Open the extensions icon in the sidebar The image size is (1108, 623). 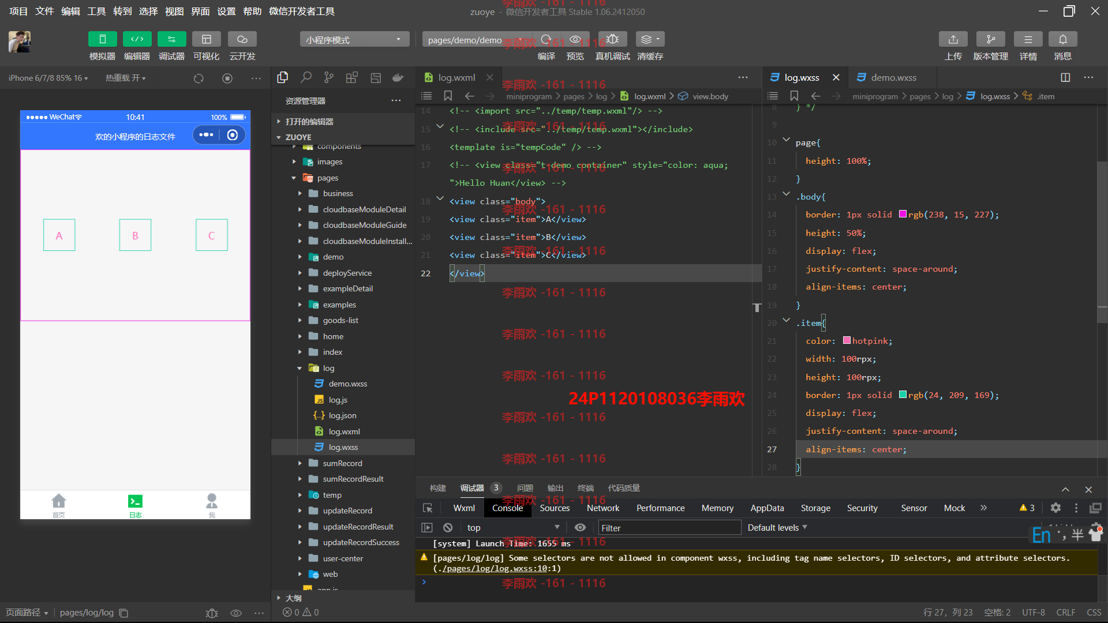click(352, 77)
